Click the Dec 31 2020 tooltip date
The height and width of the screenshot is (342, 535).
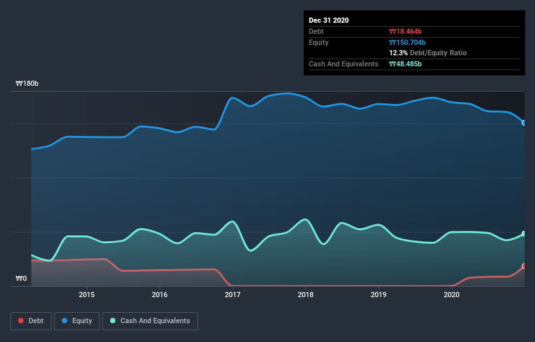(328, 20)
